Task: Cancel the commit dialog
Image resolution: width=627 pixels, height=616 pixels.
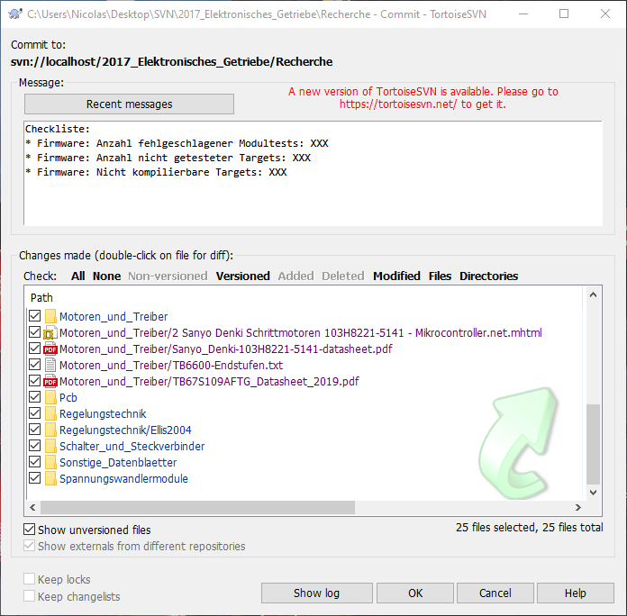Action: [x=495, y=593]
